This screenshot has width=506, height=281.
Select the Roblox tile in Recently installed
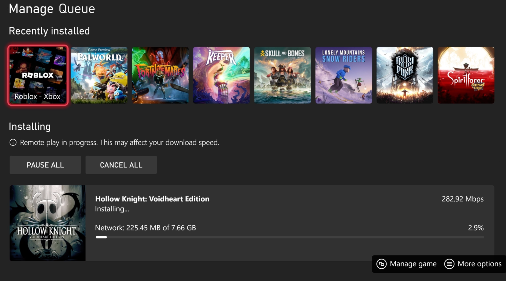(38, 75)
